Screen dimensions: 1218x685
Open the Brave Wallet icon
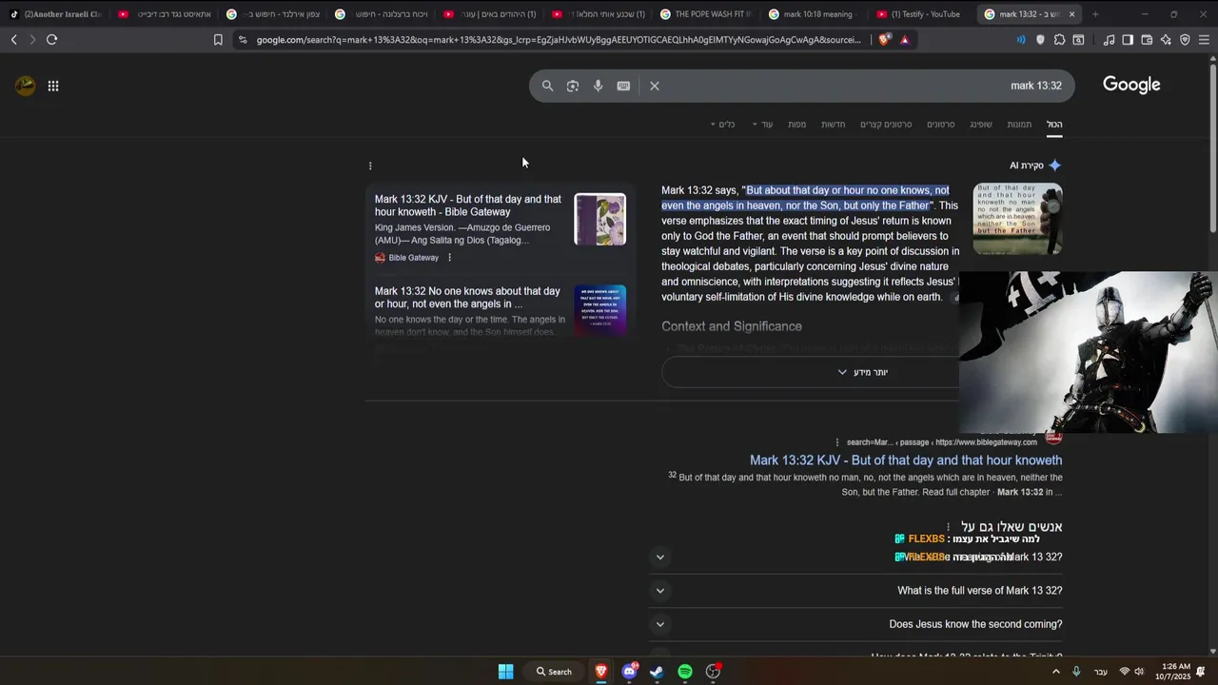point(1147,40)
